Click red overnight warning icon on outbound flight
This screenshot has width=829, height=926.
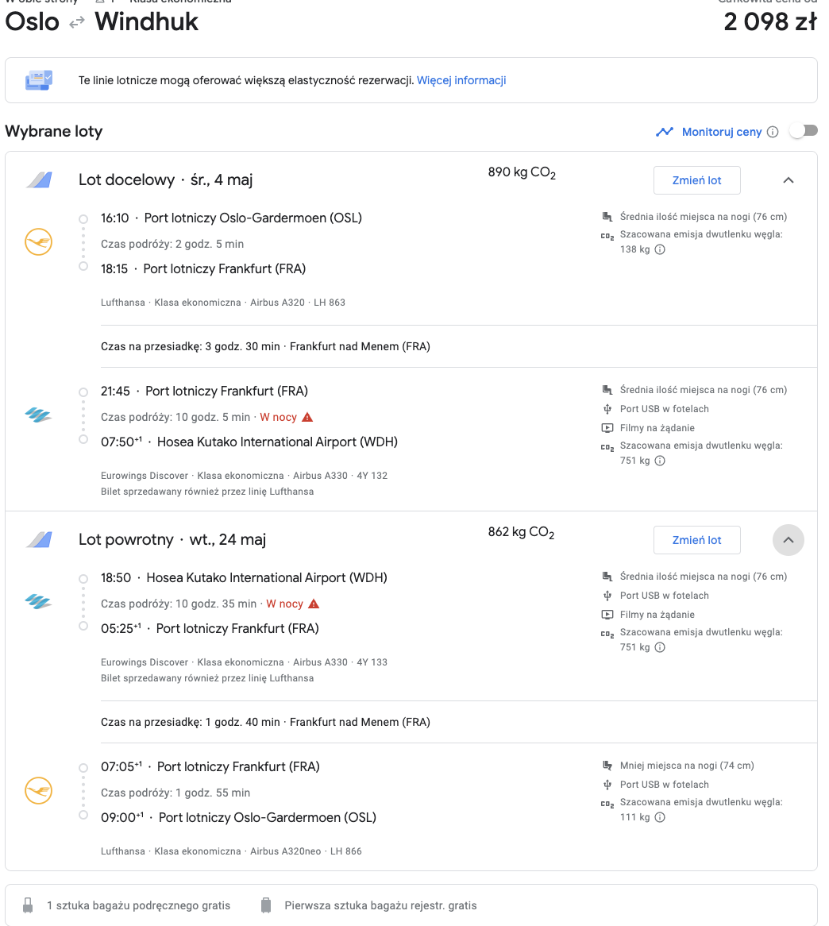click(x=307, y=417)
